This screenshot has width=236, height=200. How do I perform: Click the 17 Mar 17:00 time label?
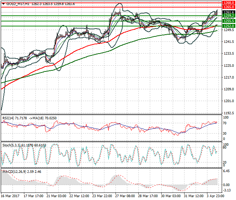[x=34, y=196]
